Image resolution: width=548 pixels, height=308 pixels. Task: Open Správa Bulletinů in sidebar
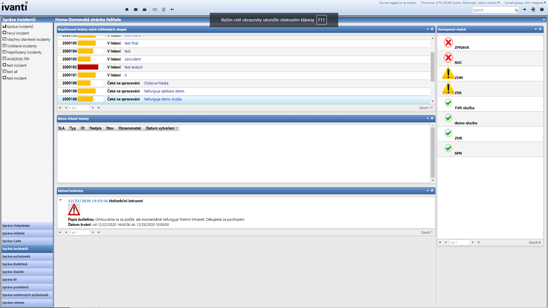coord(15,264)
